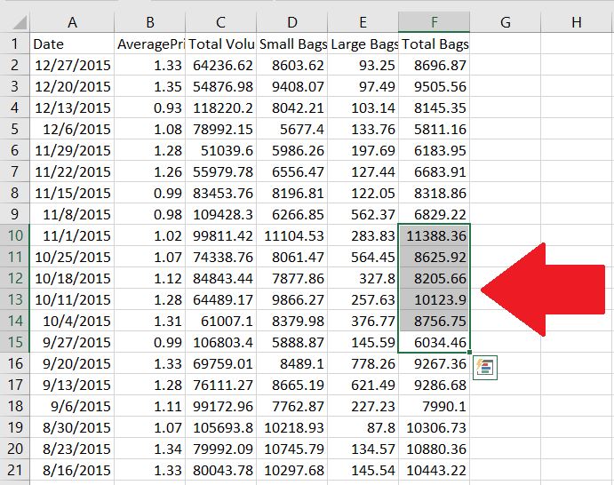The height and width of the screenshot is (485, 614).
Task: Select row 5 header
Action: pos(15,129)
